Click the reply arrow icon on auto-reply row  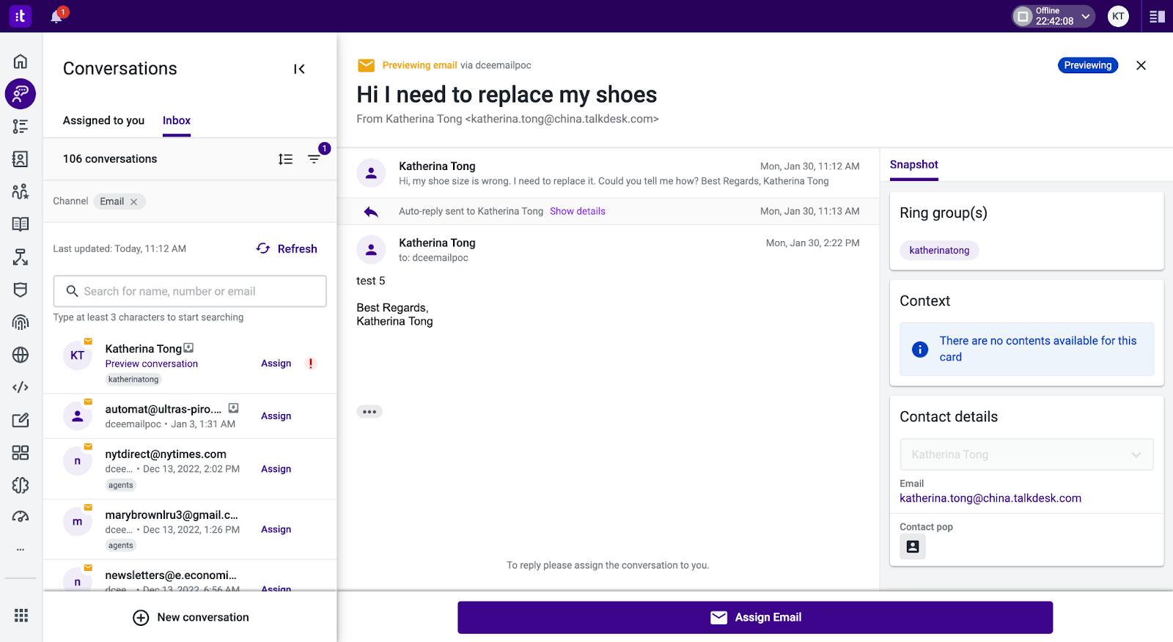(x=371, y=212)
